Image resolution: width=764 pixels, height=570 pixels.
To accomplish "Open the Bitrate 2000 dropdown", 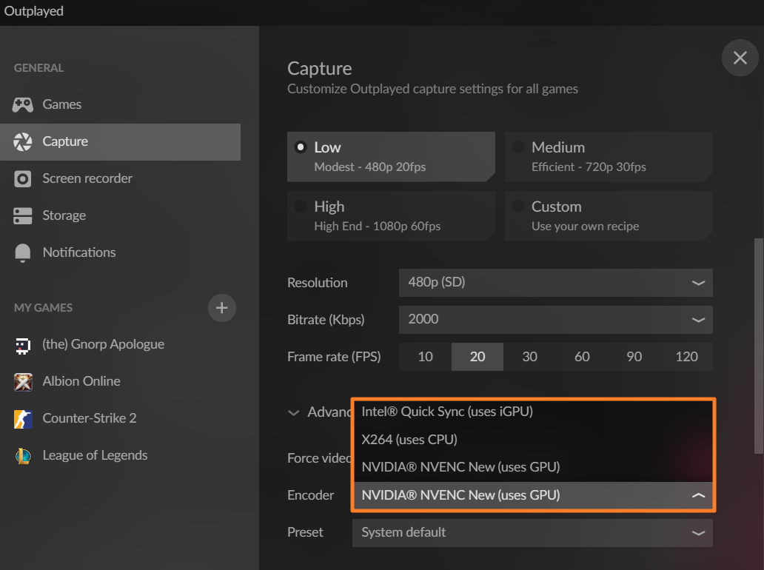I will click(556, 320).
